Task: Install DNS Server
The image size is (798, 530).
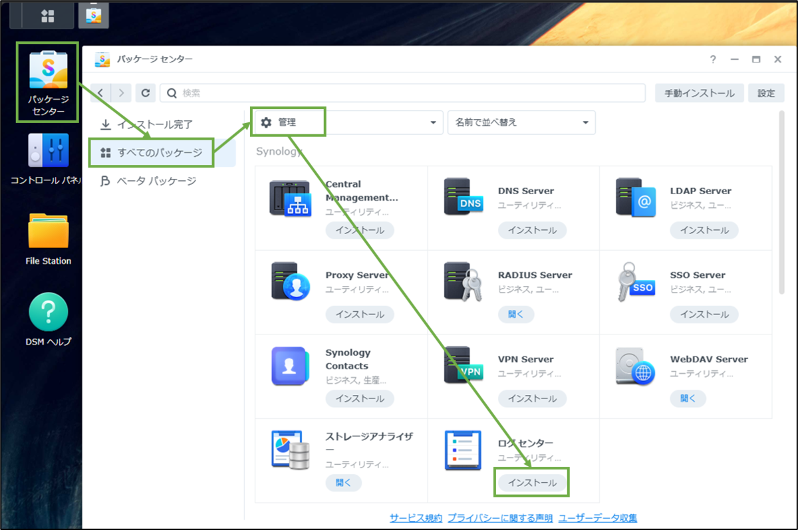Action: 532,230
